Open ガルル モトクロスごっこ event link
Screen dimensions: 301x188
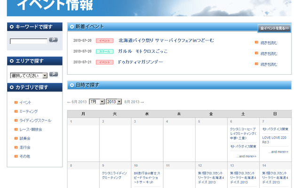click(x=143, y=51)
